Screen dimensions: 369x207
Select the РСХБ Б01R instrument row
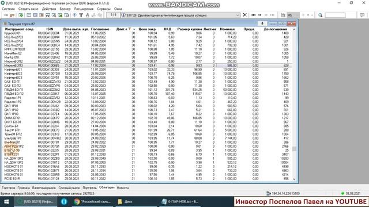(147, 179)
